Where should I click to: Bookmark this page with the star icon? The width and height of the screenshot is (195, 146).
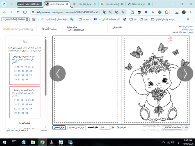[x=123, y=12]
